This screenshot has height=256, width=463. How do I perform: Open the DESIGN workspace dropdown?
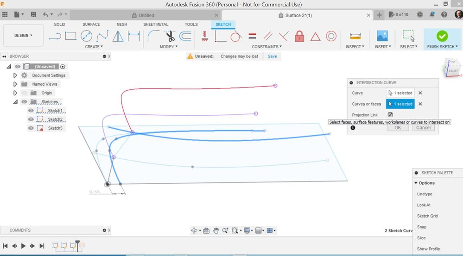point(23,35)
